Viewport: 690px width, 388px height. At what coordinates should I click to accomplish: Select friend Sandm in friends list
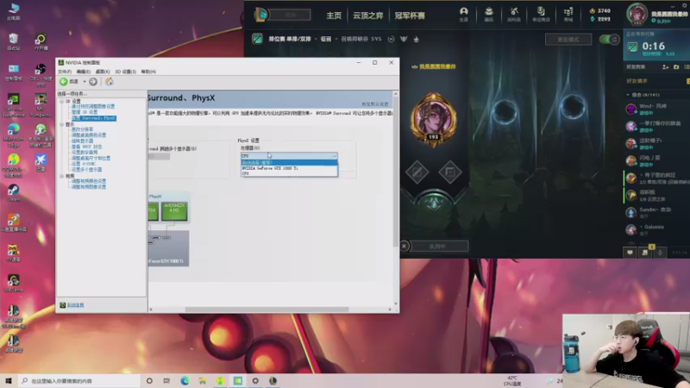click(657, 212)
